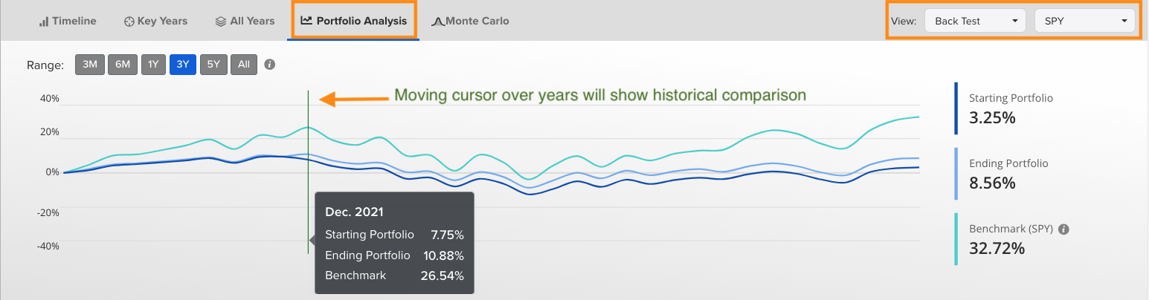The width and height of the screenshot is (1149, 300).
Task: Click the Key Years crosshair icon
Action: (129, 22)
